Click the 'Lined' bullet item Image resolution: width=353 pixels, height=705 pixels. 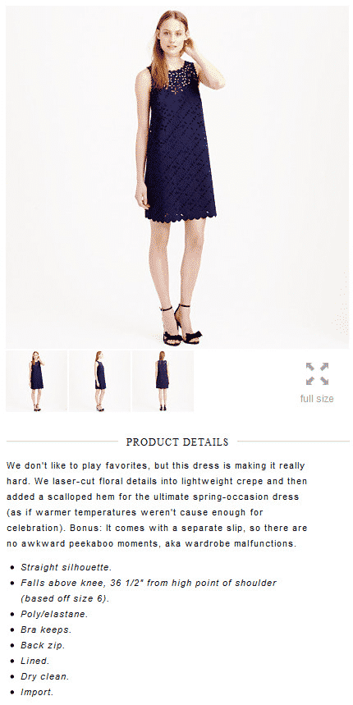click(x=35, y=661)
